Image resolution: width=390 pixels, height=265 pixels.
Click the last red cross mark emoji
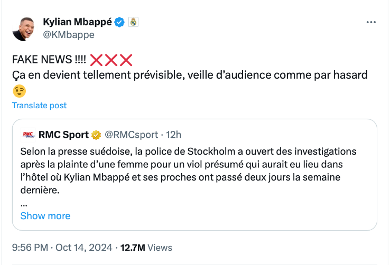tap(126, 60)
